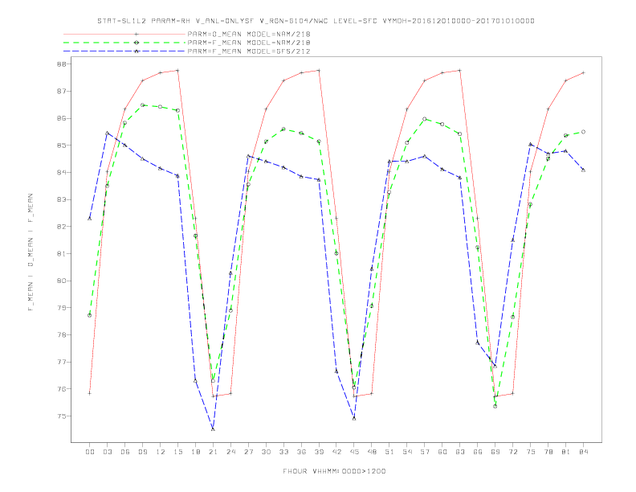Click x-axis forecast hour label 24
Screen dimensions: 636x492
[x=230, y=452]
